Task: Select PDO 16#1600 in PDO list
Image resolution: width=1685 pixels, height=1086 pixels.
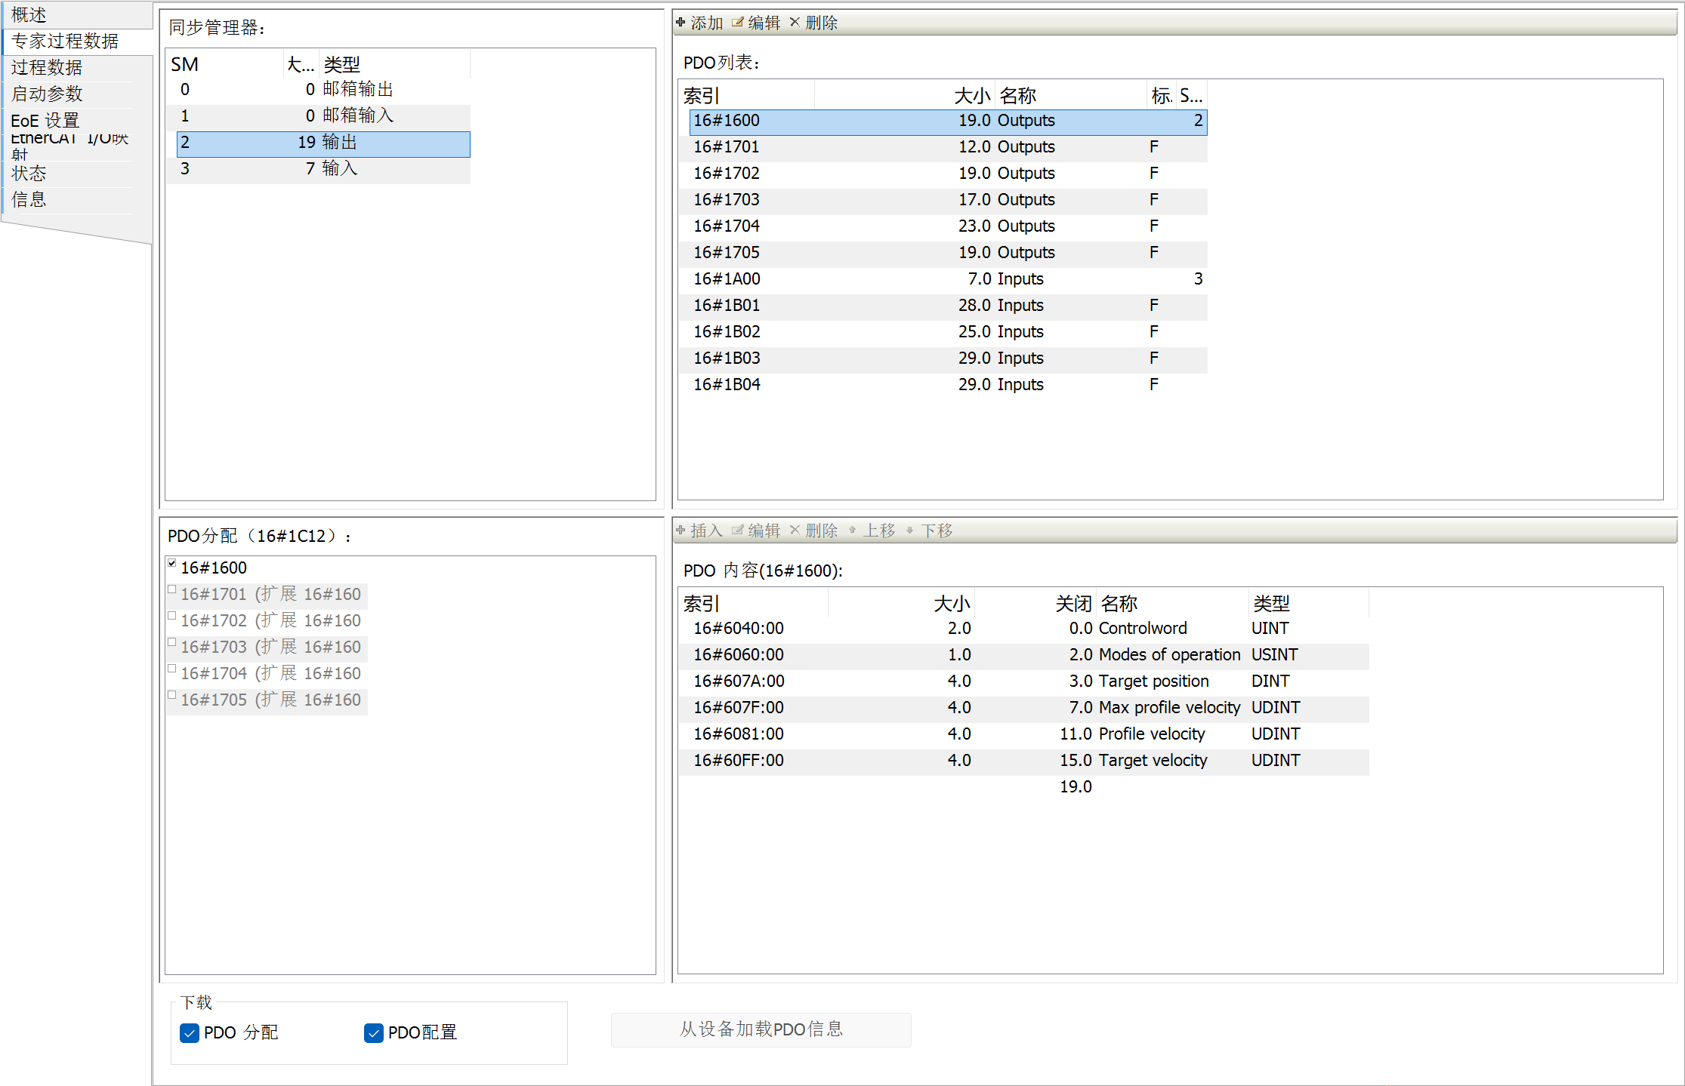Action: (x=948, y=122)
